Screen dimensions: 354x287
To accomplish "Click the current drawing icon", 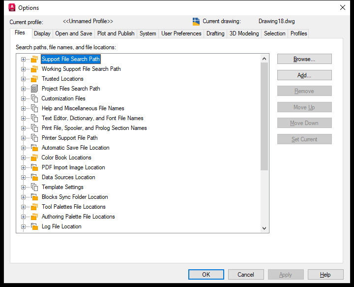I will (196, 22).
